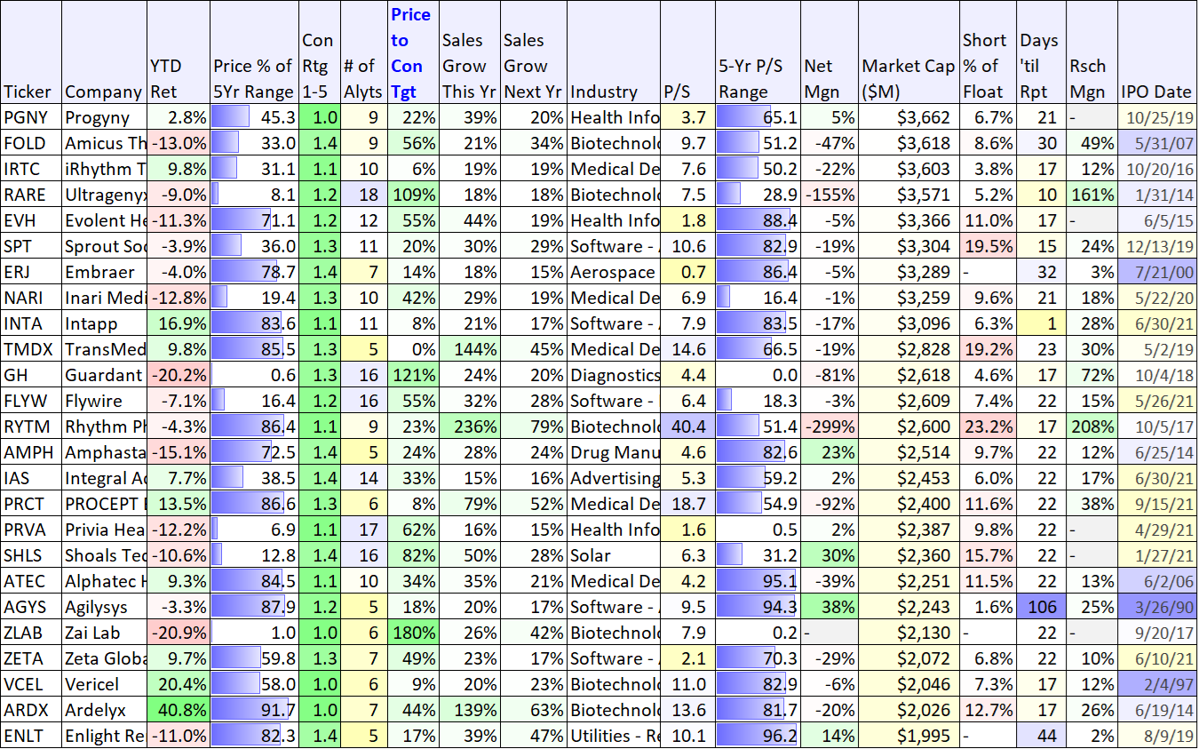Image resolution: width=1199 pixels, height=749 pixels.
Task: Select the 87.9 price range bar cell
Action: 254,607
